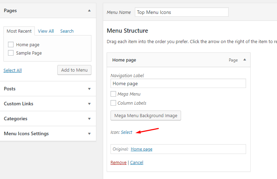The height and width of the screenshot is (179, 277).
Task: Collapse the Home page menu item
Action: click(x=245, y=60)
